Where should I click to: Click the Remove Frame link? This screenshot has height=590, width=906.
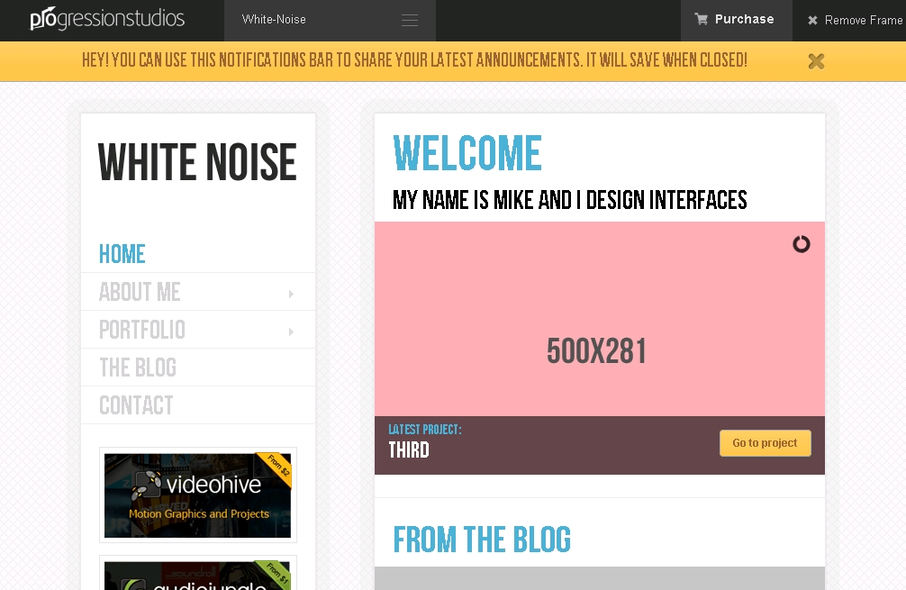coord(863,20)
